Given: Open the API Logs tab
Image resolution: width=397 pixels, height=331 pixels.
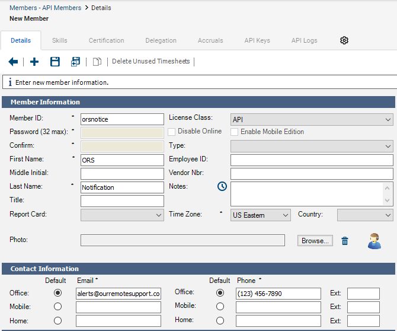Looking at the screenshot, I should pyautogui.click(x=305, y=40).
